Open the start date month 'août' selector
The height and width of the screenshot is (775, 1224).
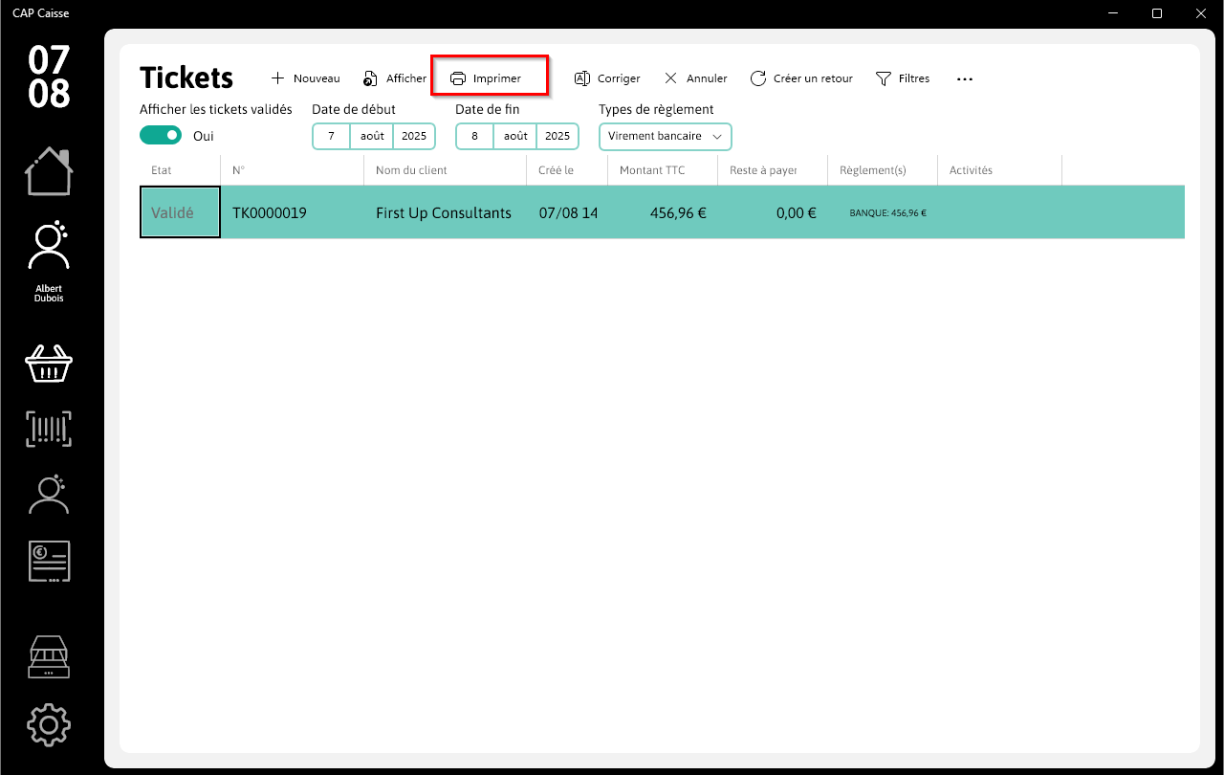click(x=372, y=137)
